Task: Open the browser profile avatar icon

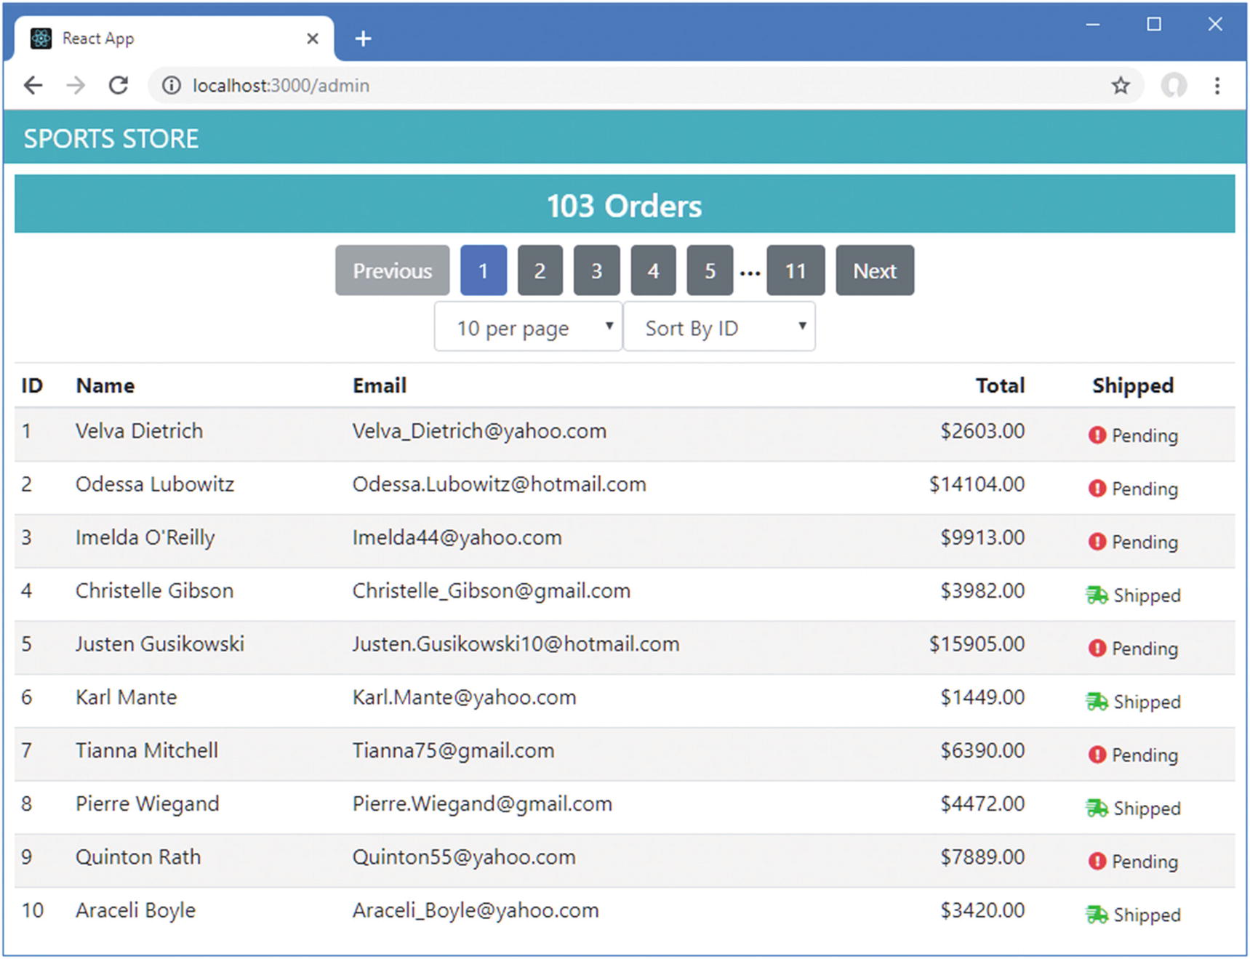Action: (1173, 86)
